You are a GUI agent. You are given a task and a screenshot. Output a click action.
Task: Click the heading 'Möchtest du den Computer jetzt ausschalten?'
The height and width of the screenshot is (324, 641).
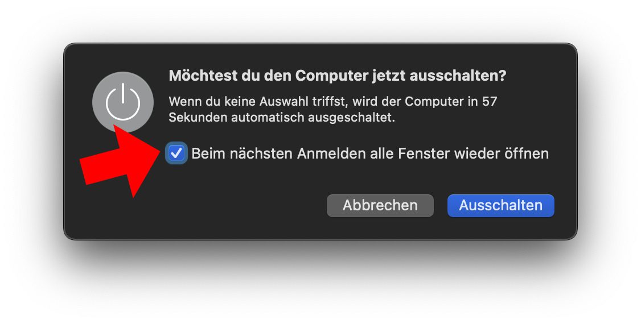[x=337, y=76]
